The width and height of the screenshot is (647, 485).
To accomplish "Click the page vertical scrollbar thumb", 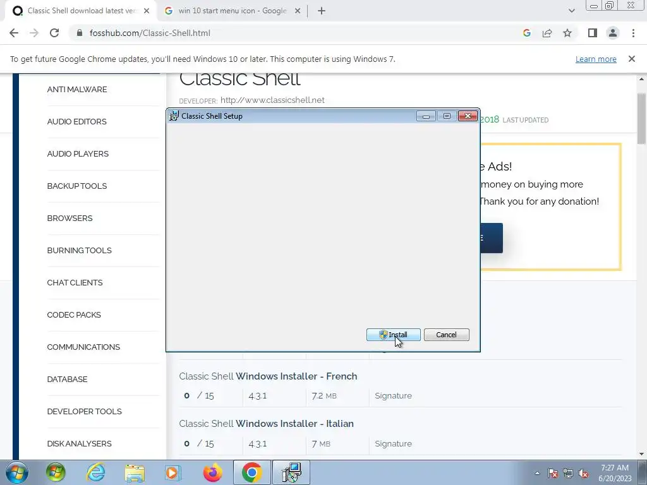I will click(x=642, y=119).
